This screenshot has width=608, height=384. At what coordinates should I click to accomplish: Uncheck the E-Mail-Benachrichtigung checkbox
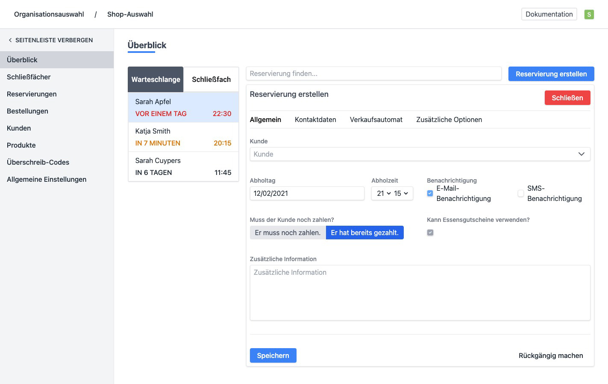(x=430, y=193)
